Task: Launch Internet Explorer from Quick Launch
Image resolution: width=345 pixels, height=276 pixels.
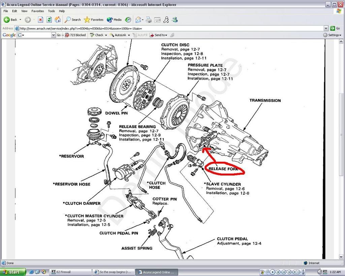Action: point(31,272)
